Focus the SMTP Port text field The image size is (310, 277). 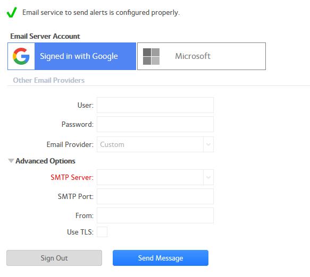tap(155, 196)
